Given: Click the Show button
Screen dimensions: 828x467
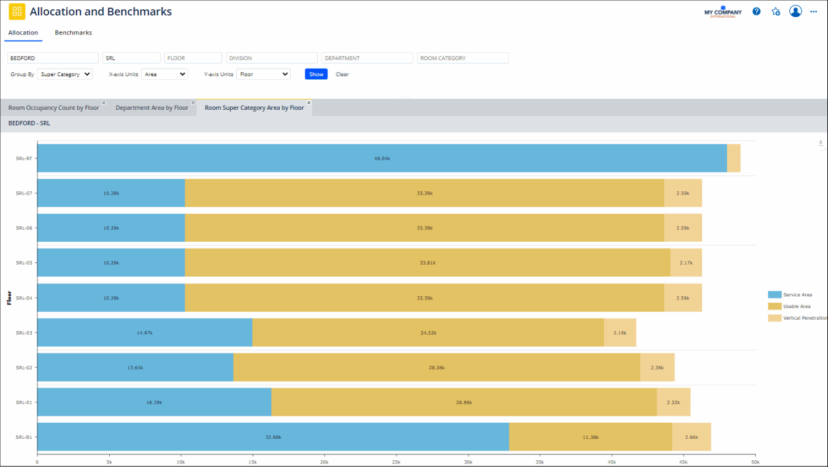Looking at the screenshot, I should coord(316,74).
